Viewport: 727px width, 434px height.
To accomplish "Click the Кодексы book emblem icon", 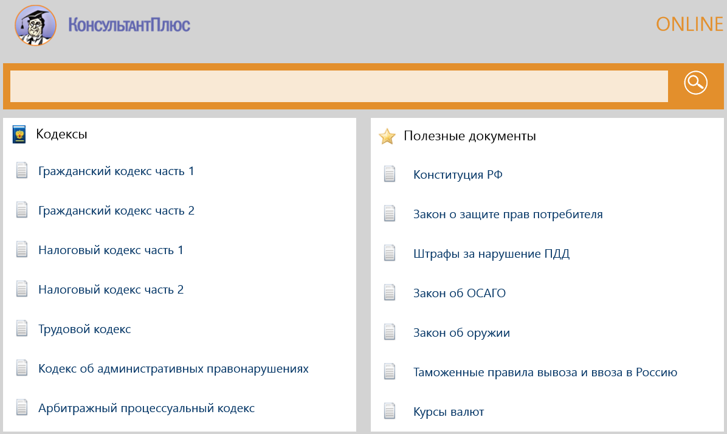I will (x=19, y=134).
